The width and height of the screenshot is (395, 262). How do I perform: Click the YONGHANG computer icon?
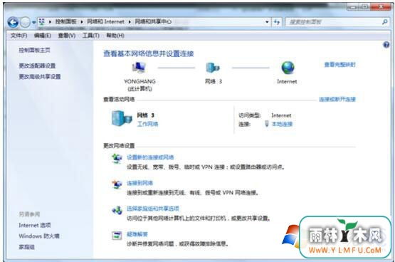[139, 67]
